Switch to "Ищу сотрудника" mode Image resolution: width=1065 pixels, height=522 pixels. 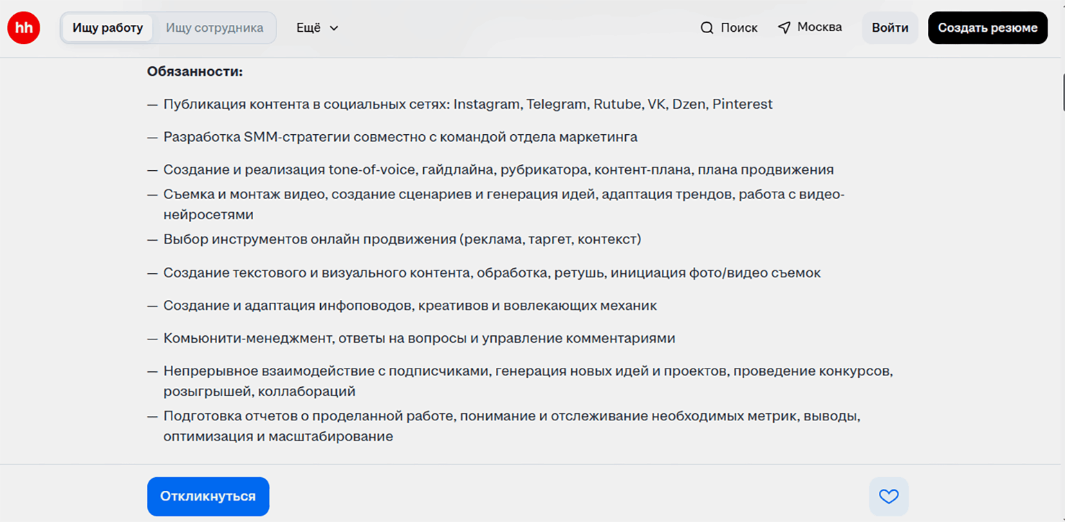[214, 28]
